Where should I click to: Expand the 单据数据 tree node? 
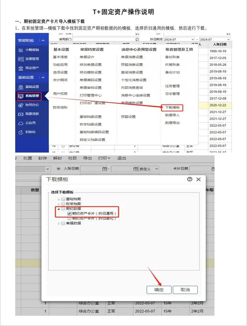[59, 224]
